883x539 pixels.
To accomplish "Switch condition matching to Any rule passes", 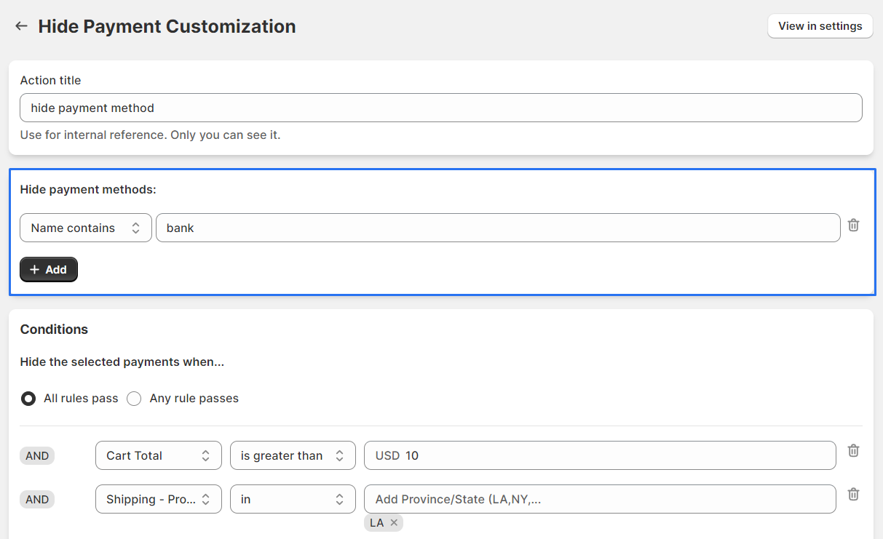I will pos(134,399).
